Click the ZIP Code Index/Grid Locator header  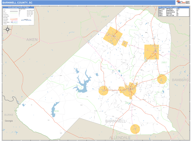pos(174,7)
